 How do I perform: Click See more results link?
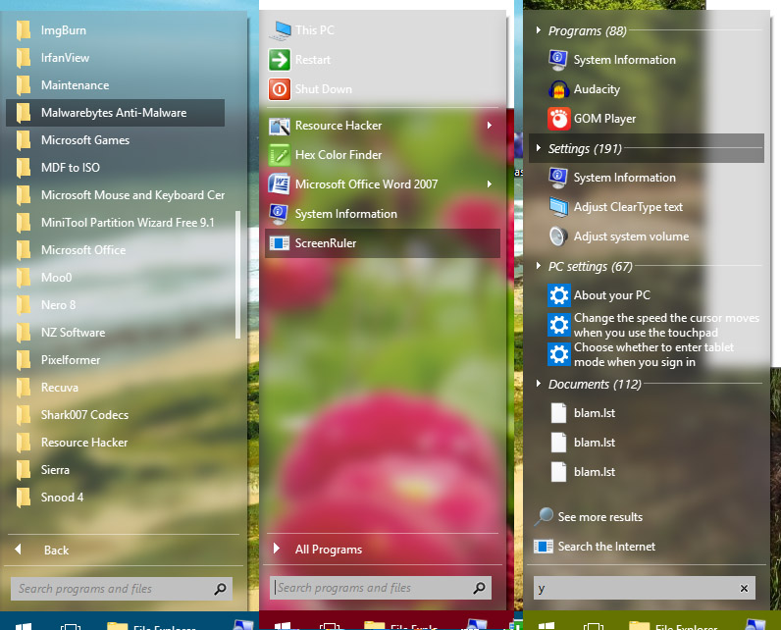[x=600, y=517]
